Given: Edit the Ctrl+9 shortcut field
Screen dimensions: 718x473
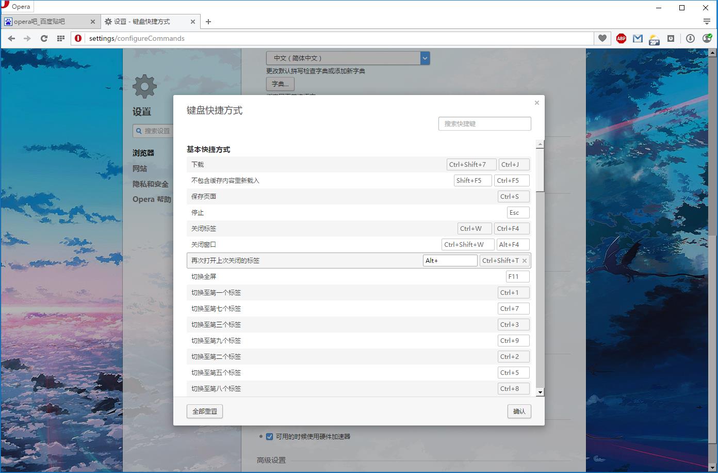Looking at the screenshot, I should (514, 341).
